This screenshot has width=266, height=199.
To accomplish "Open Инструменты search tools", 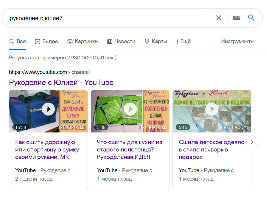I will click(x=238, y=41).
